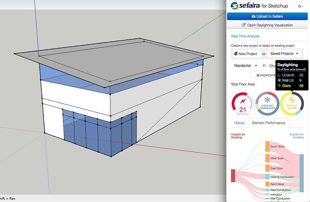This screenshot has height=202, width=310.
Task: Click the Sefaira logo
Action: click(x=245, y=5)
